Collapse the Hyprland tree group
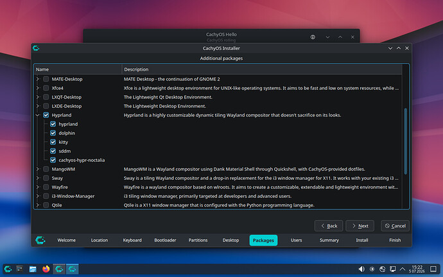Screen dimensions: 443x277 pos(38,115)
